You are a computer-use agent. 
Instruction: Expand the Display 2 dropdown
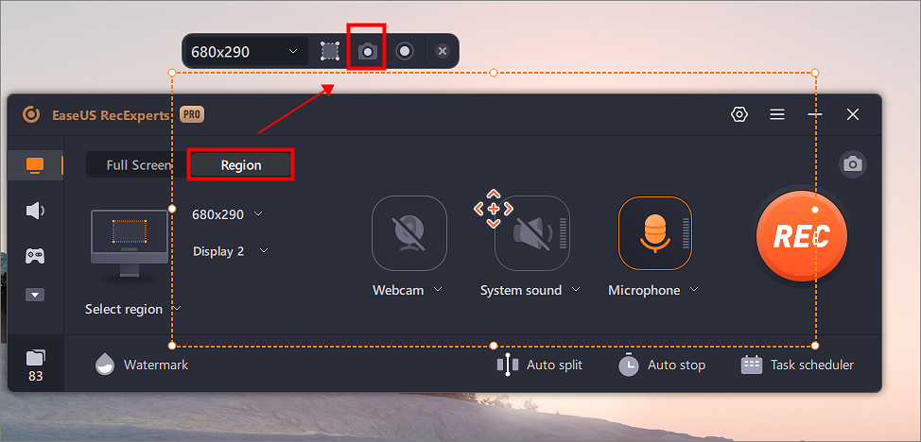(231, 251)
